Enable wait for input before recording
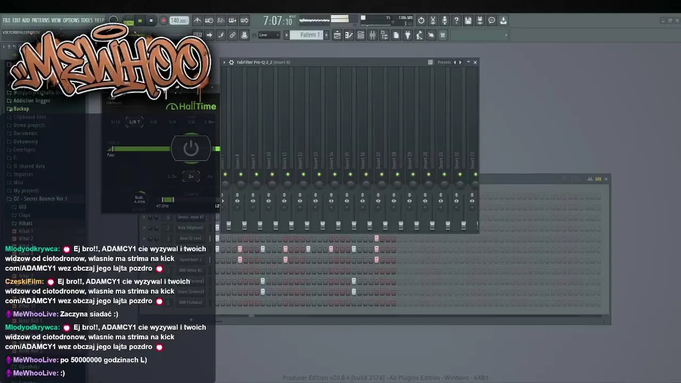Screen dimensions: 681x383 pyautogui.click(x=209, y=20)
